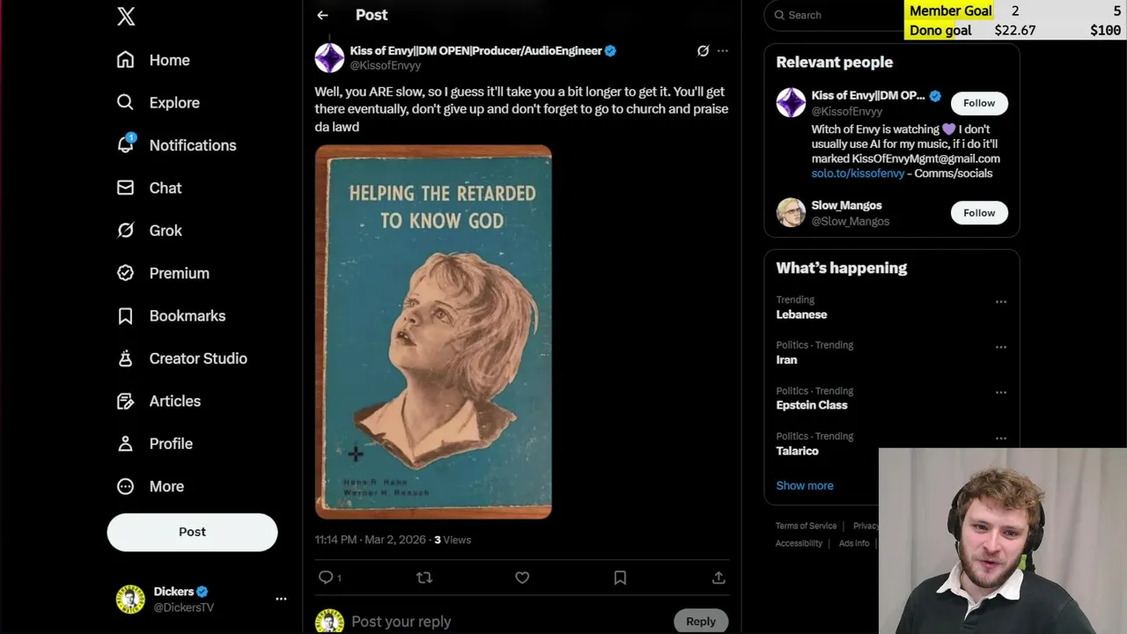This screenshot has width=1127, height=634.
Task: Open the solo.to/kissofenvy link
Action: click(x=858, y=173)
